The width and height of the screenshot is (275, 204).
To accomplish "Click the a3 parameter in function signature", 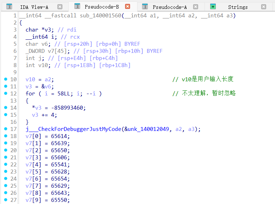I will (230, 16).
